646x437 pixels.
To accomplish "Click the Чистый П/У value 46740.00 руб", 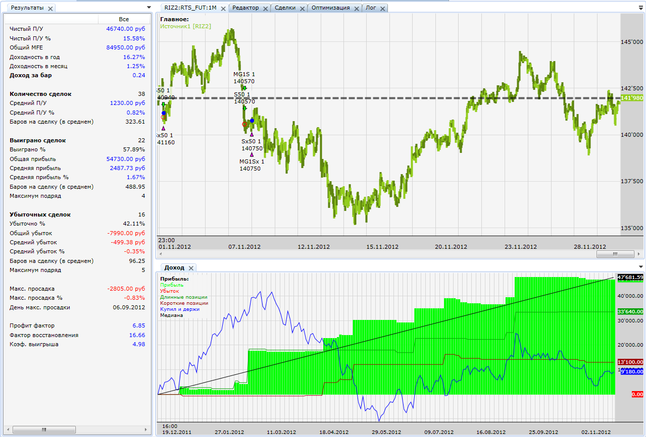I will (x=126, y=29).
